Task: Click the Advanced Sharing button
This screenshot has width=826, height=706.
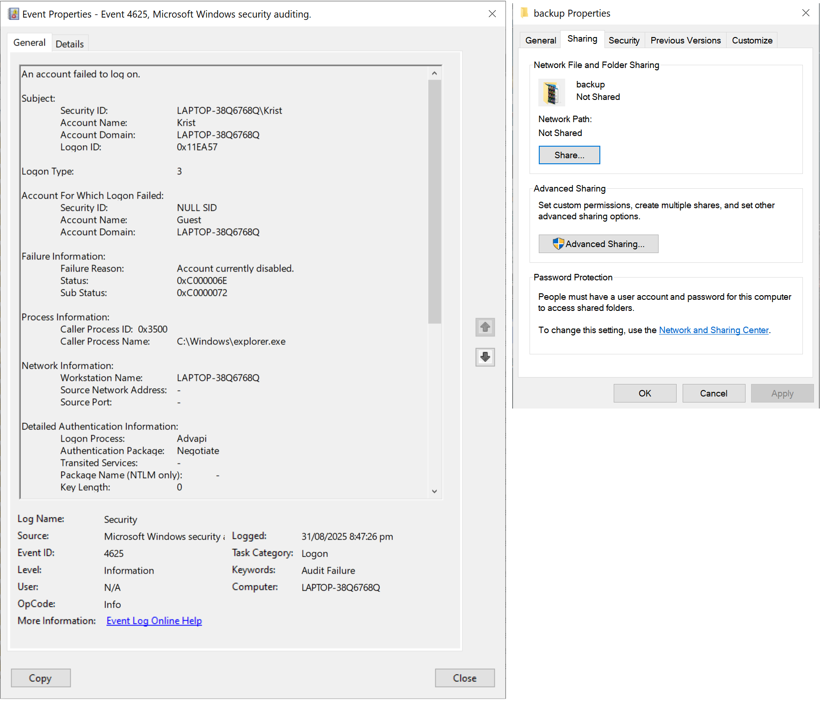Action: pyautogui.click(x=598, y=244)
